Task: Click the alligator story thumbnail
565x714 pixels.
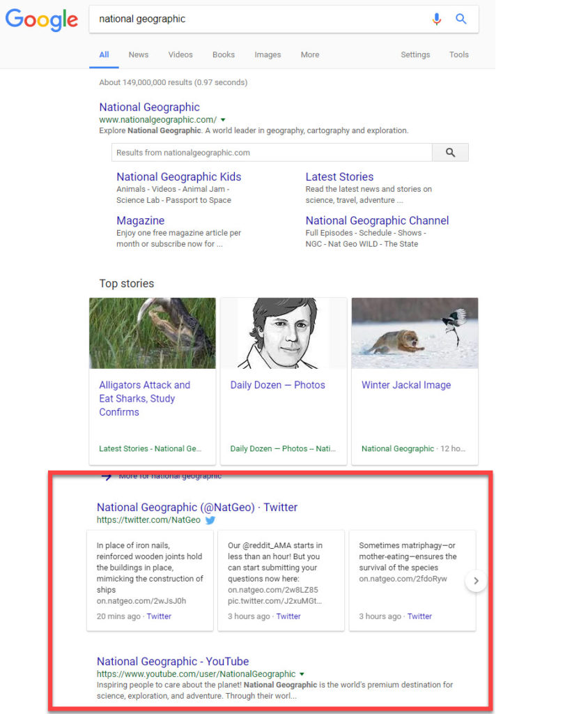Action: (x=153, y=333)
